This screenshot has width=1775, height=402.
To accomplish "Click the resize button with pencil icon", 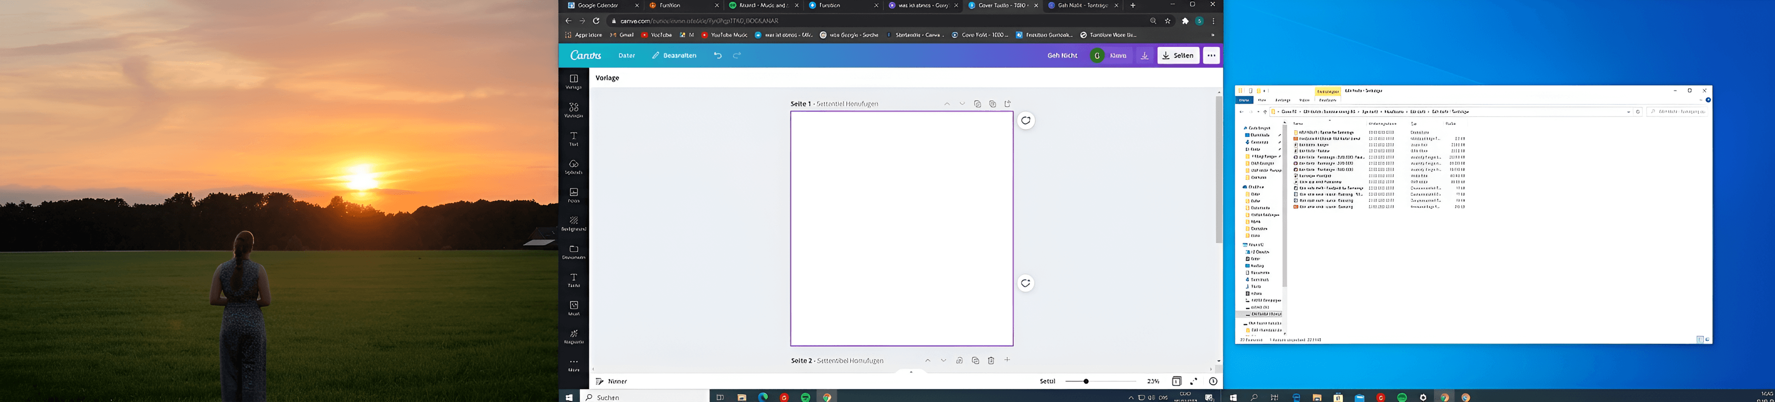I will click(x=674, y=55).
